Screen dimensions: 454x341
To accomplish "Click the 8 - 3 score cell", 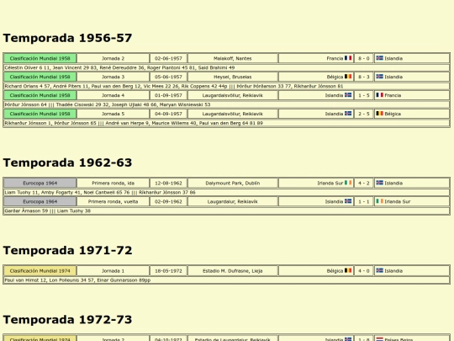I will [364, 77].
